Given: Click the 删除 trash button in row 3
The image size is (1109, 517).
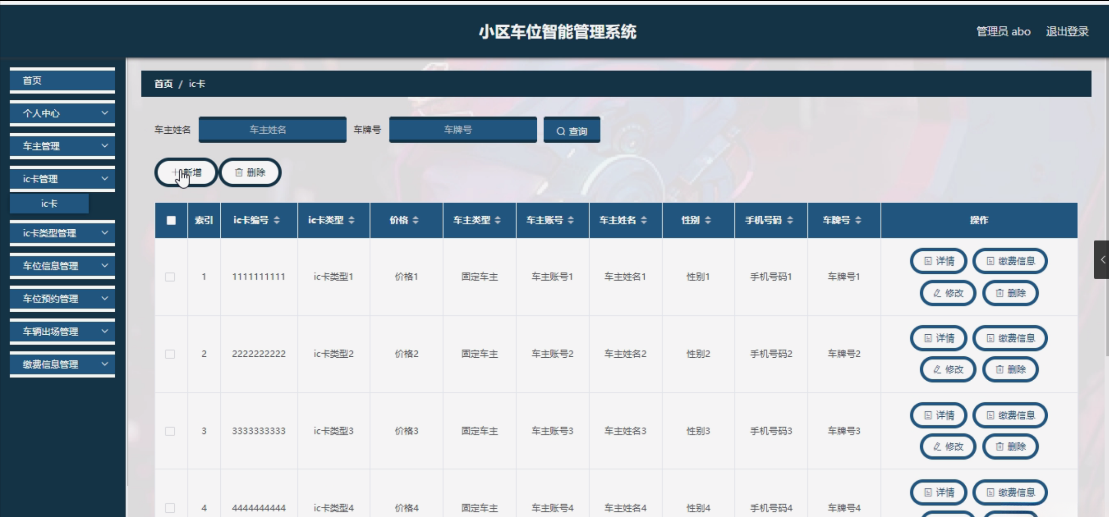Looking at the screenshot, I should [1010, 447].
